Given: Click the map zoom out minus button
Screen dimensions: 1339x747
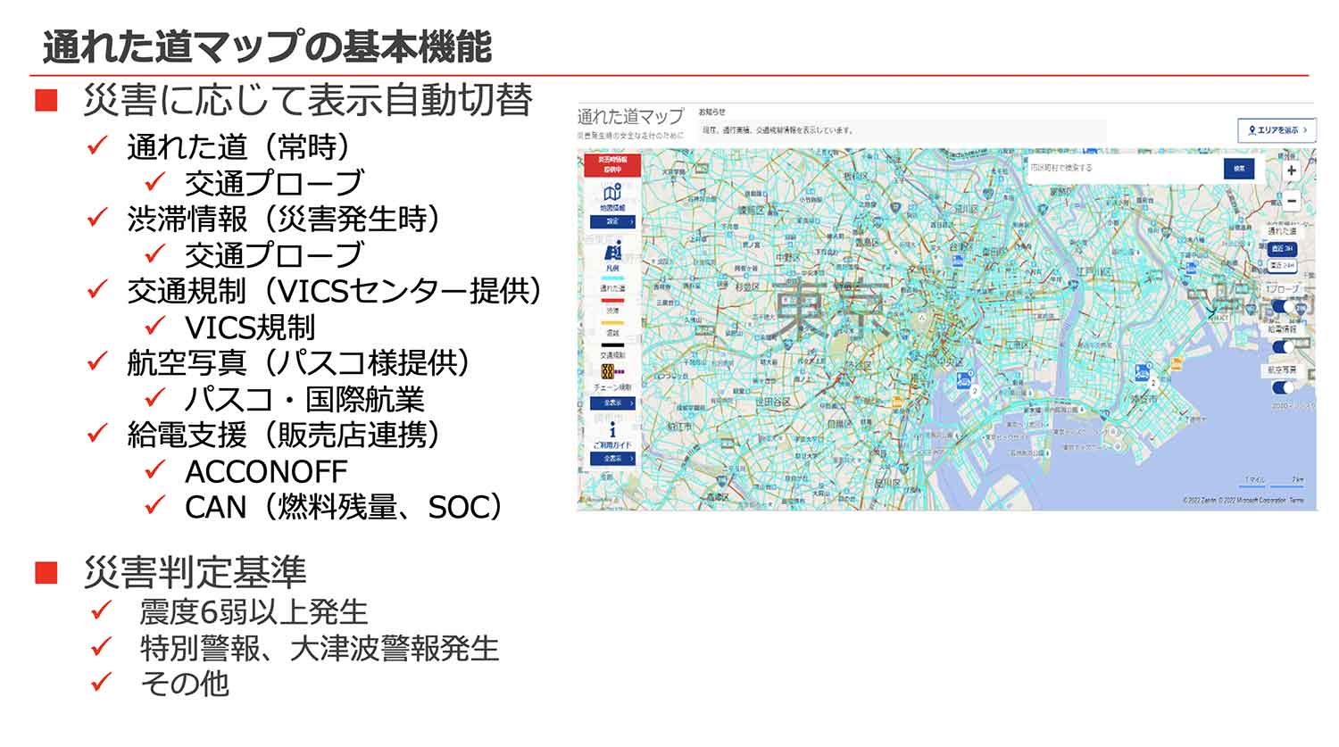Looking at the screenshot, I should (1292, 201).
